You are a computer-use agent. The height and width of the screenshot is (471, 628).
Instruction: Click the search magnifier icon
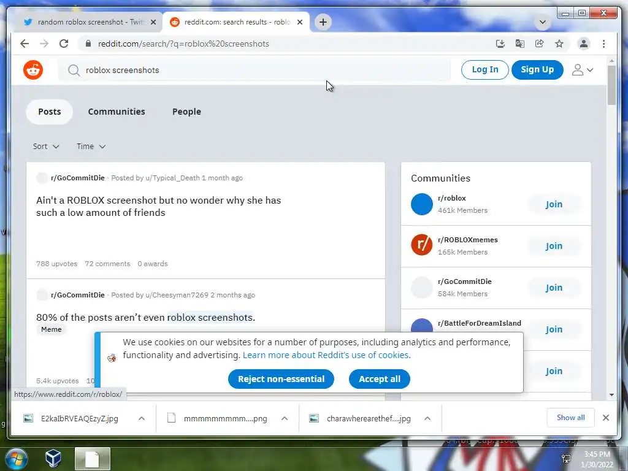coord(74,71)
